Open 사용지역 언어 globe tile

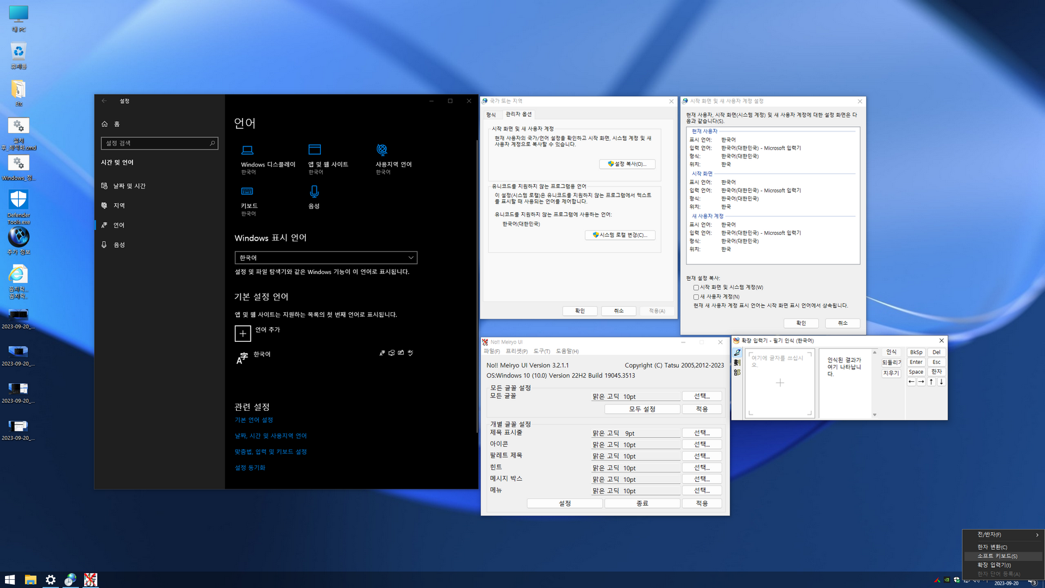point(393,159)
